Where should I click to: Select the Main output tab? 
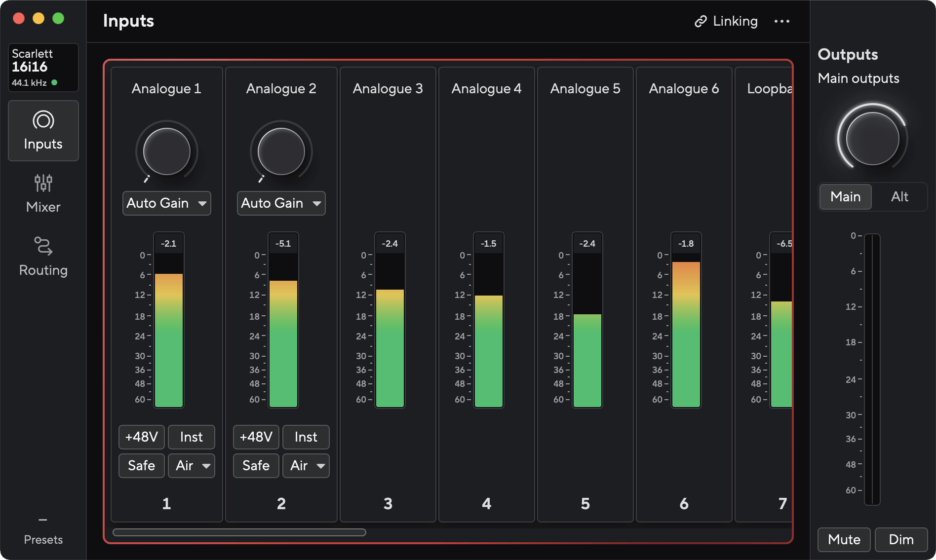tap(846, 197)
